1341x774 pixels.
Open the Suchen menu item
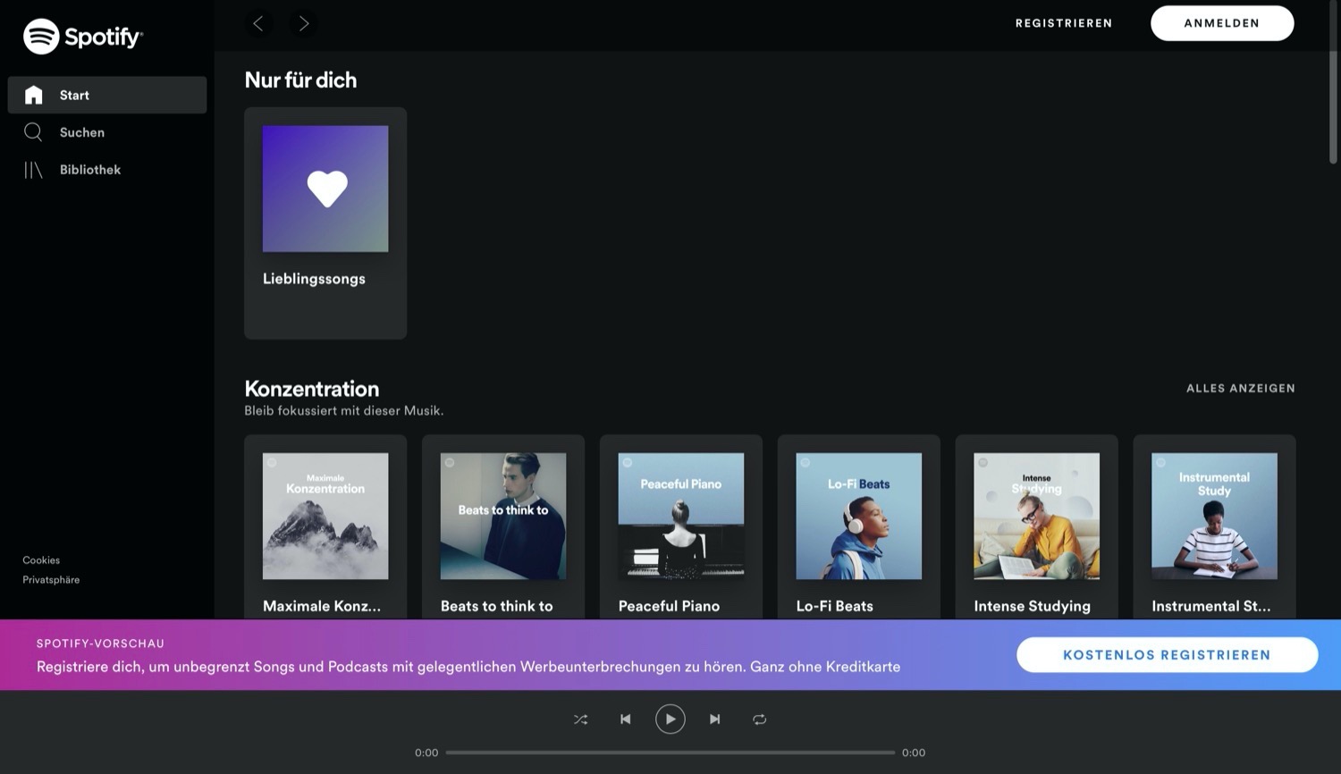click(x=107, y=132)
